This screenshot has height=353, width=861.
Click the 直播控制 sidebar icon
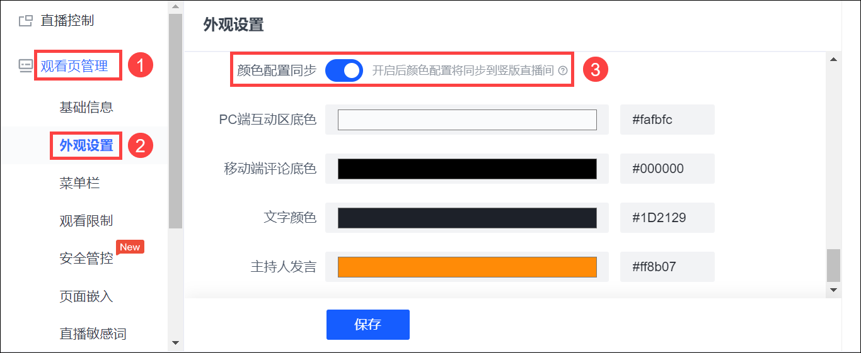(25, 21)
